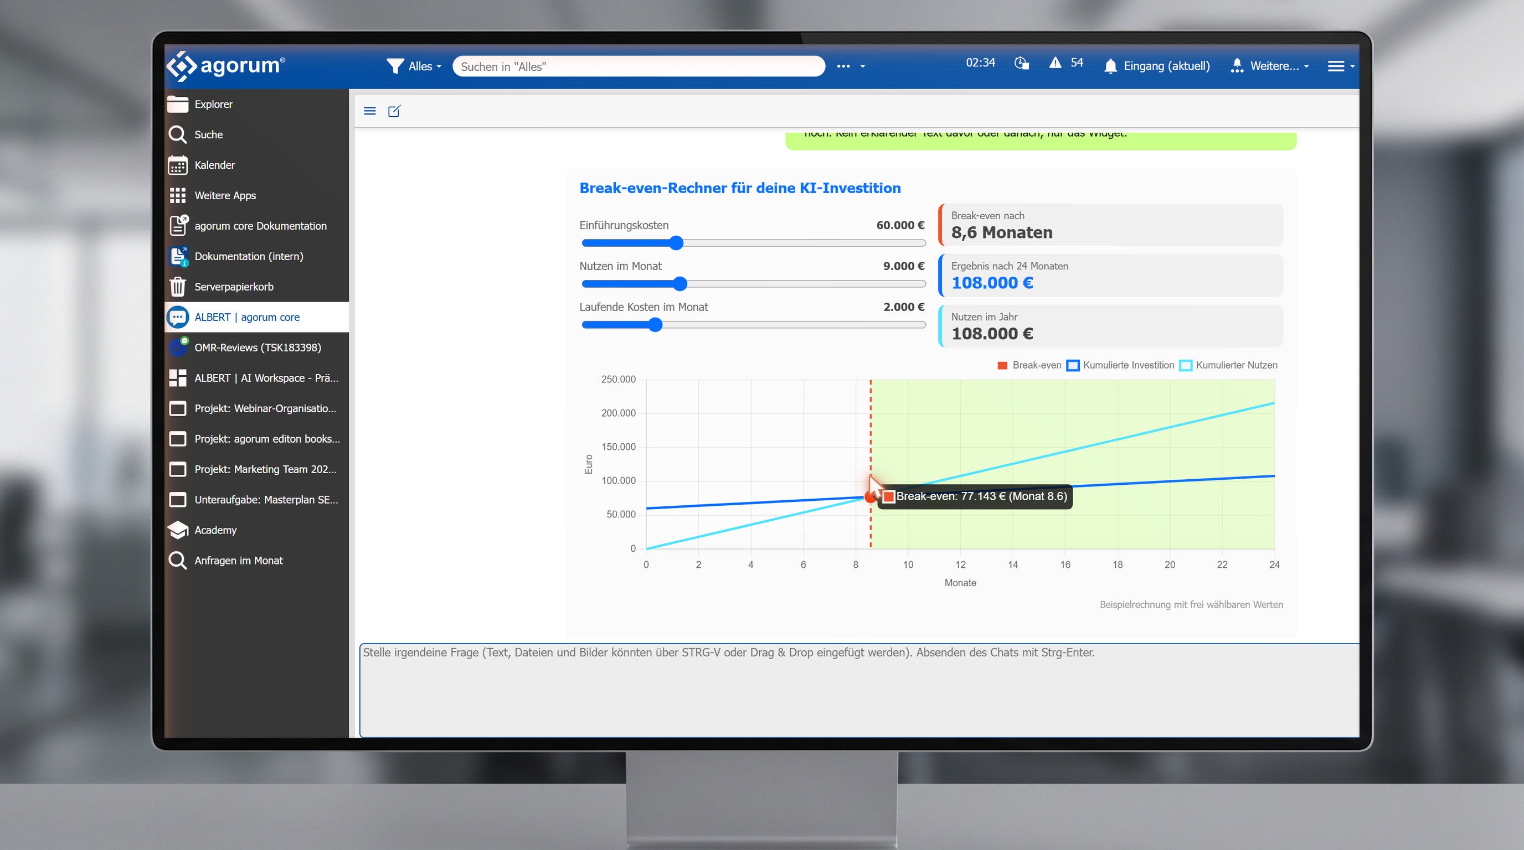
Task: Open the Weitere... notifications dropdown
Action: 1270,66
